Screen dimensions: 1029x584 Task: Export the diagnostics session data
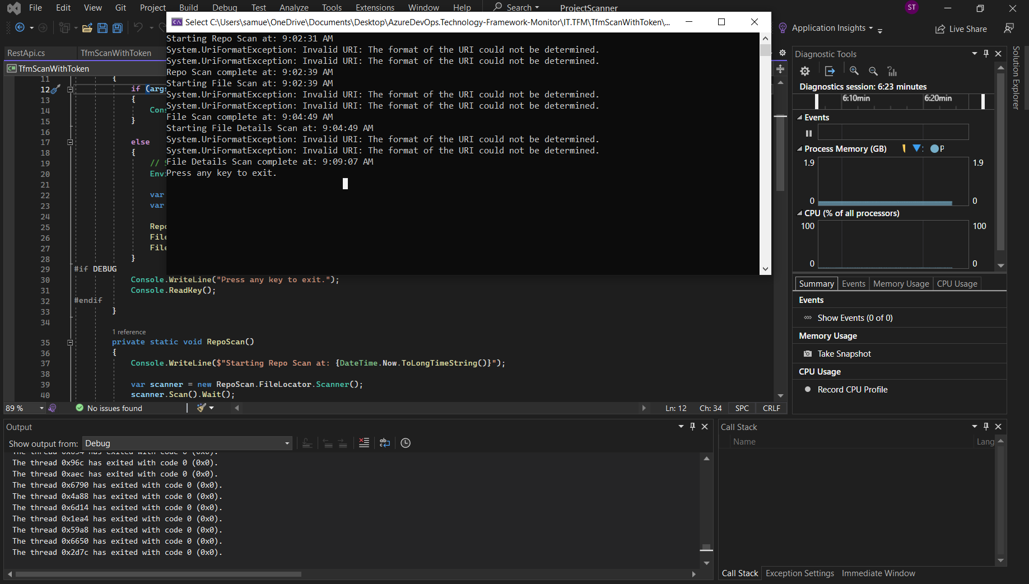coord(830,71)
